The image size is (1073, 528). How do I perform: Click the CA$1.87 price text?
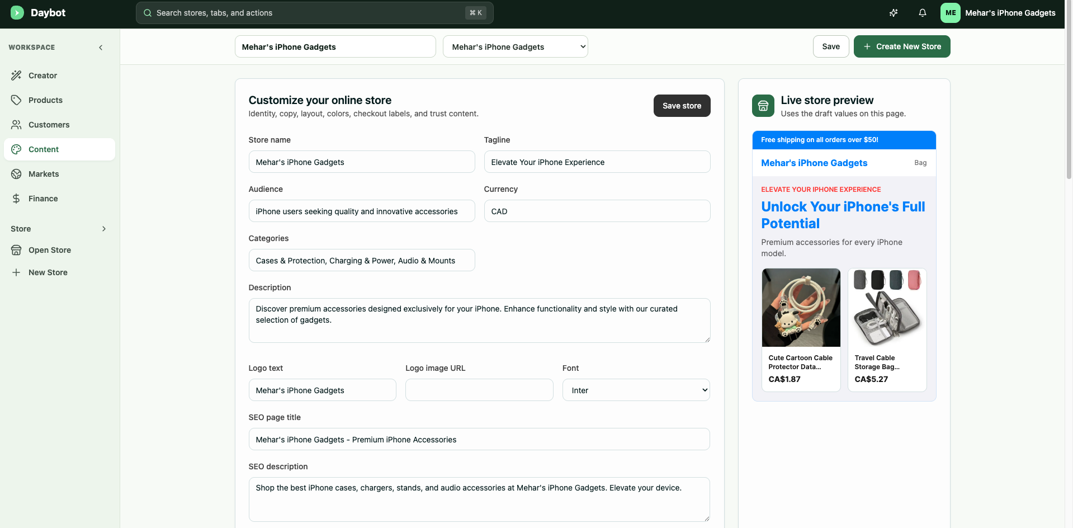pos(784,379)
